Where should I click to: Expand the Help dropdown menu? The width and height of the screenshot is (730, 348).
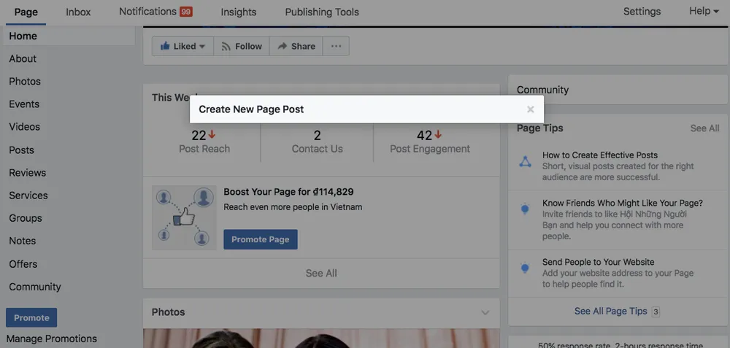coord(704,11)
